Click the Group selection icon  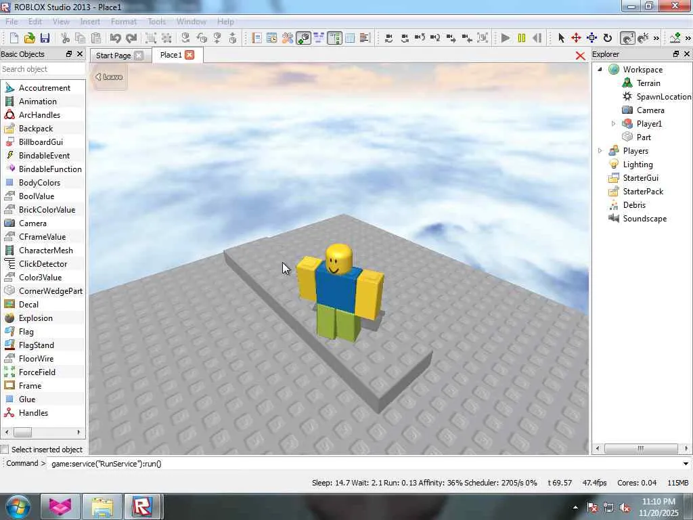(151, 38)
